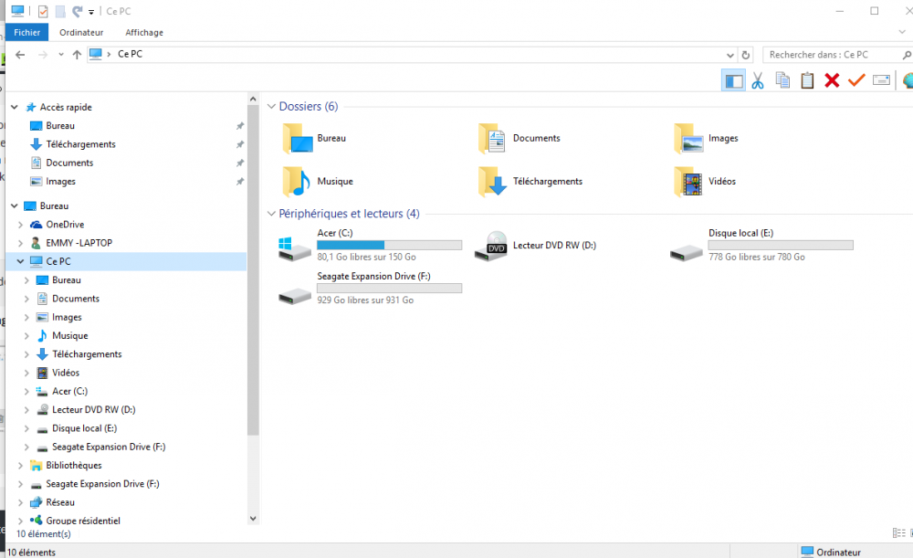
Task: Go up one level with up arrow
Action: (x=77, y=55)
